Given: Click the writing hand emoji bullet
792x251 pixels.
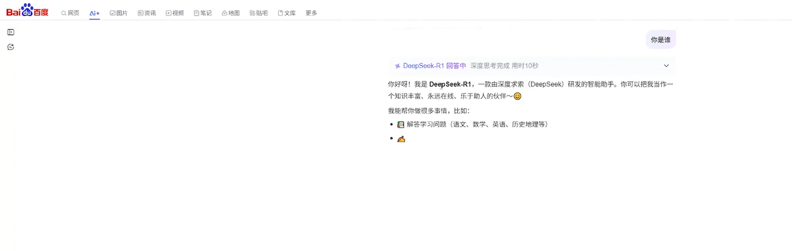Looking at the screenshot, I should pos(401,139).
